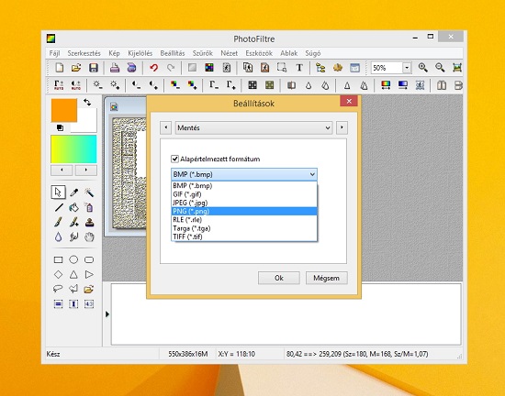Image resolution: width=505 pixels, height=396 pixels.
Task: Click the New document icon
Action: (x=60, y=68)
